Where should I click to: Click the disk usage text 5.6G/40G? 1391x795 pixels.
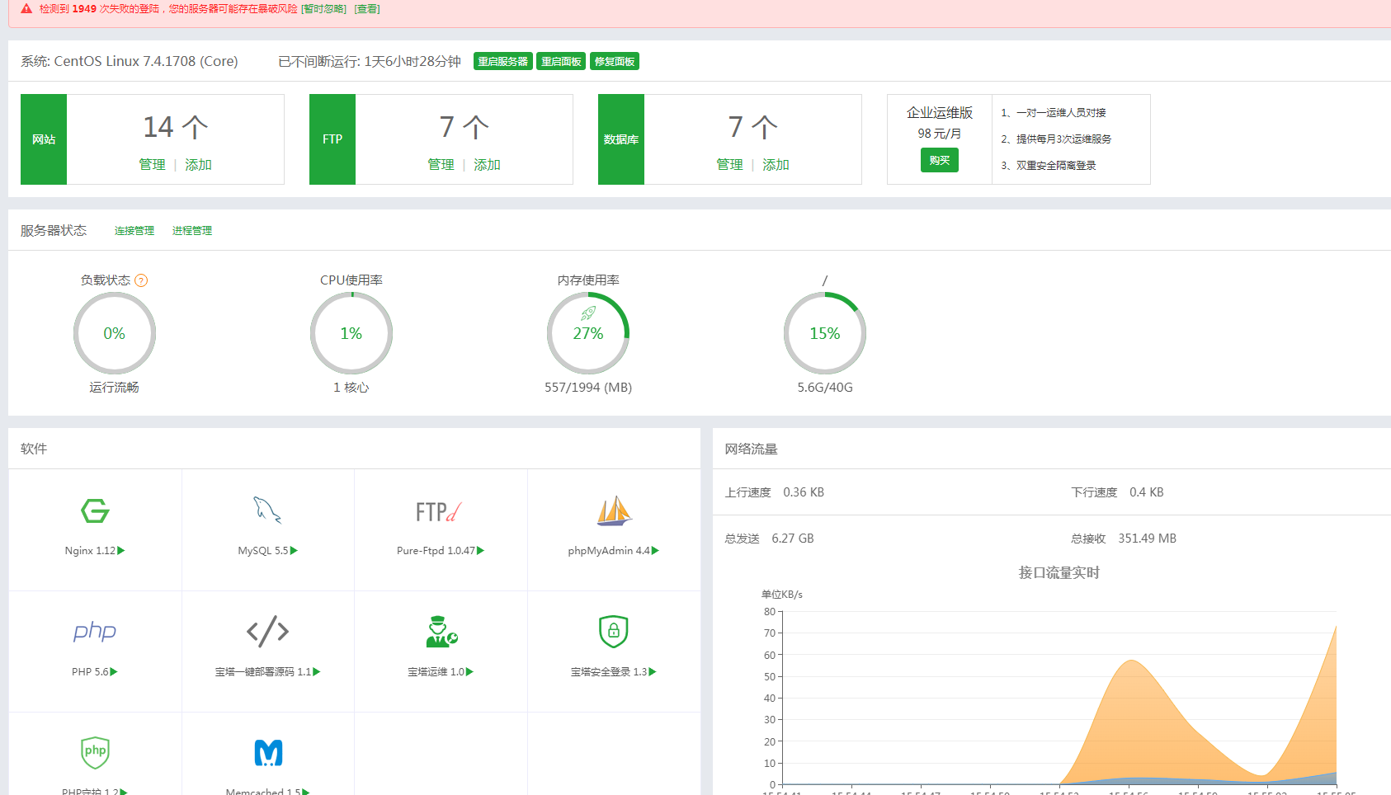(x=825, y=388)
